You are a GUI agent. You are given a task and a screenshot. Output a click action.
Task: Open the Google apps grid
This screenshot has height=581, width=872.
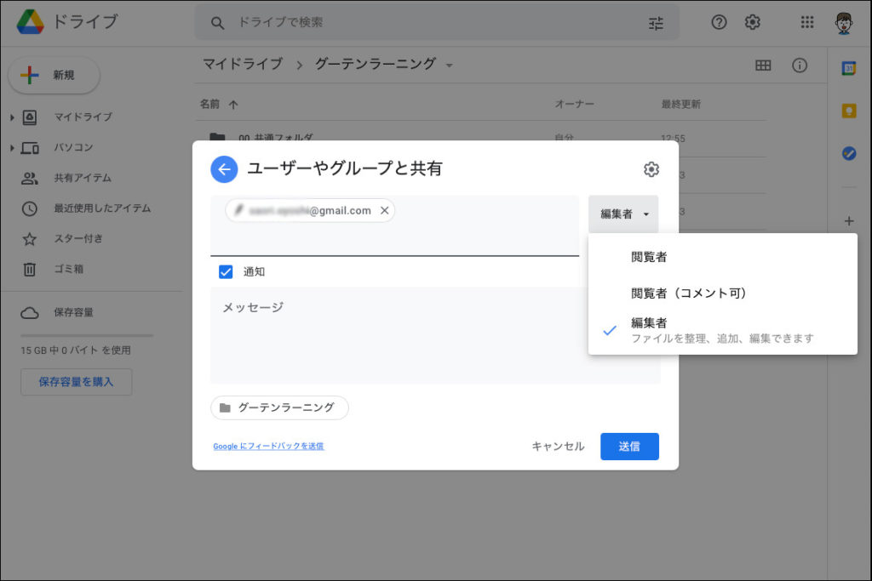807,23
